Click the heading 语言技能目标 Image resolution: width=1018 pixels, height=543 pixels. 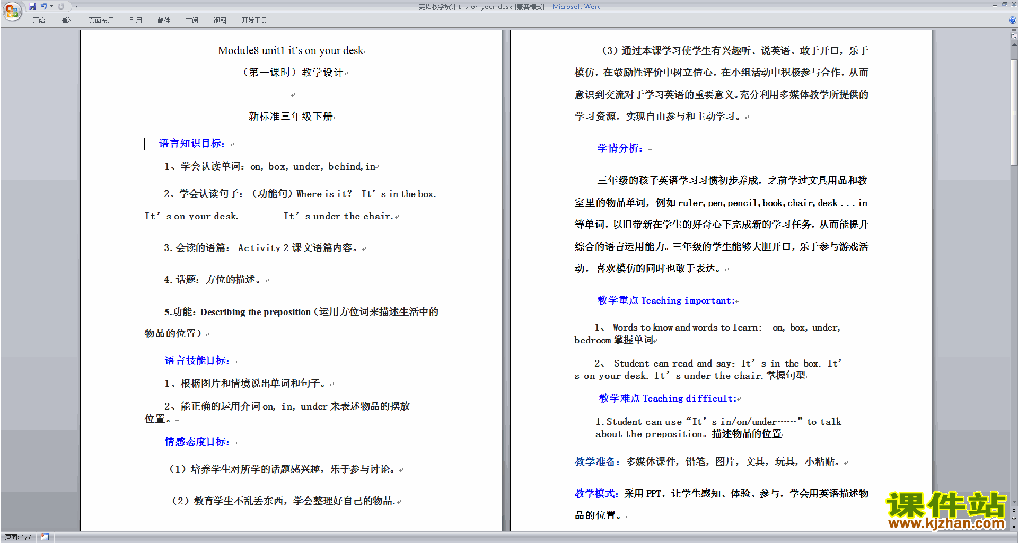pos(197,361)
